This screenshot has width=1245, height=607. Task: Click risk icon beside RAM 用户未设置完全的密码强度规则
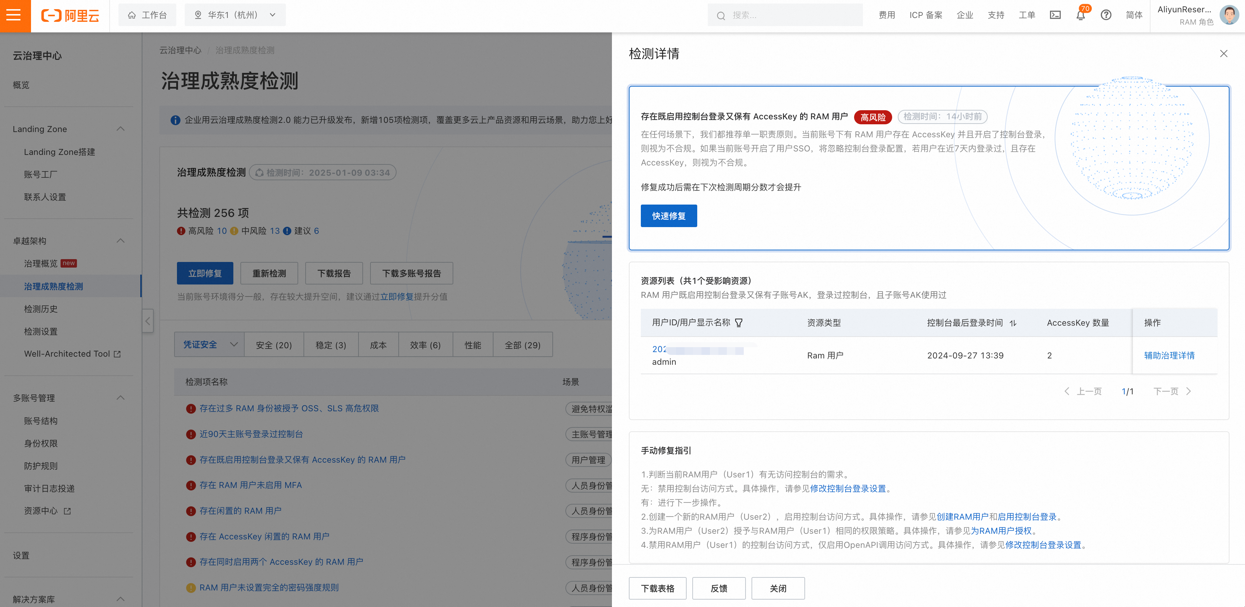click(191, 588)
